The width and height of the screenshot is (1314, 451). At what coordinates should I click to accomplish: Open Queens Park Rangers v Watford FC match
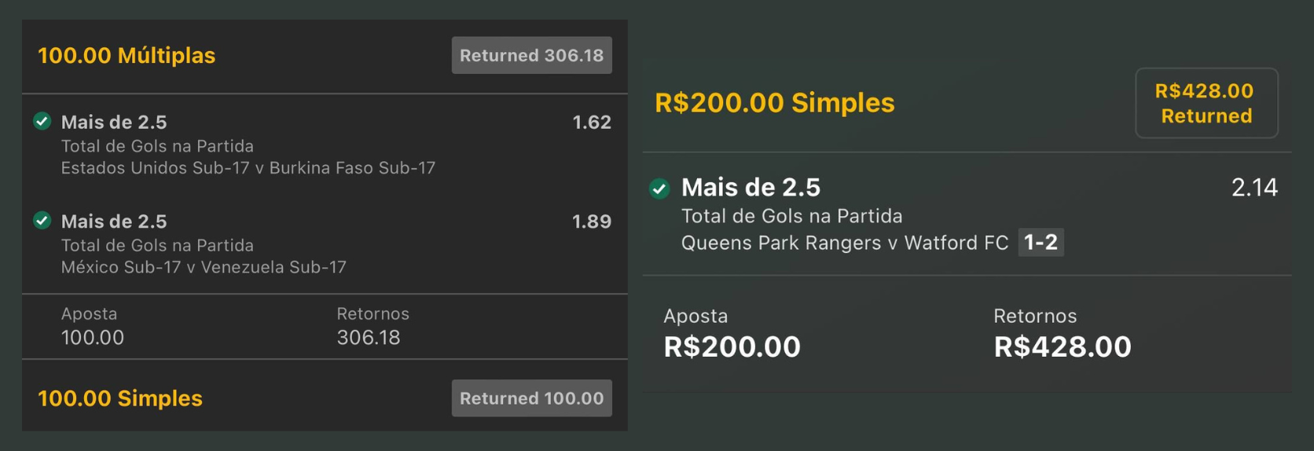click(x=844, y=243)
